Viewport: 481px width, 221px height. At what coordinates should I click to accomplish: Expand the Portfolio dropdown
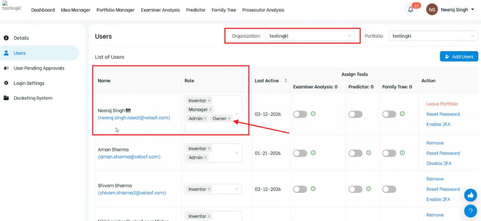pyautogui.click(x=433, y=36)
